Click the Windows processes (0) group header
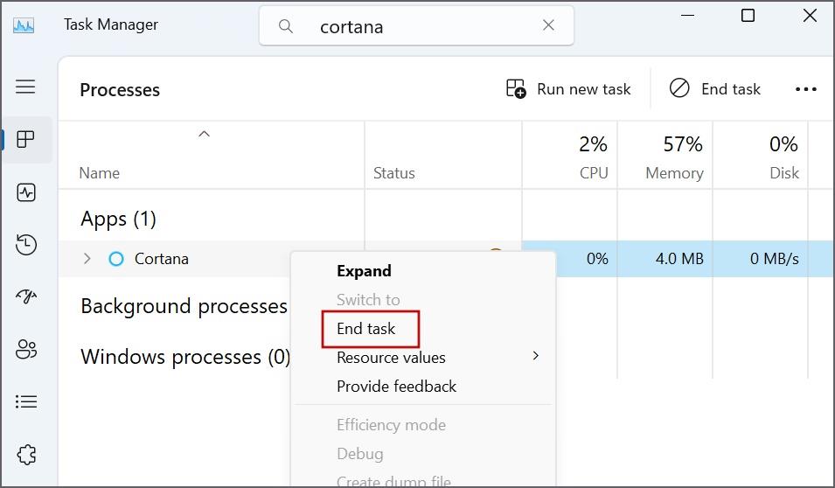 185,357
